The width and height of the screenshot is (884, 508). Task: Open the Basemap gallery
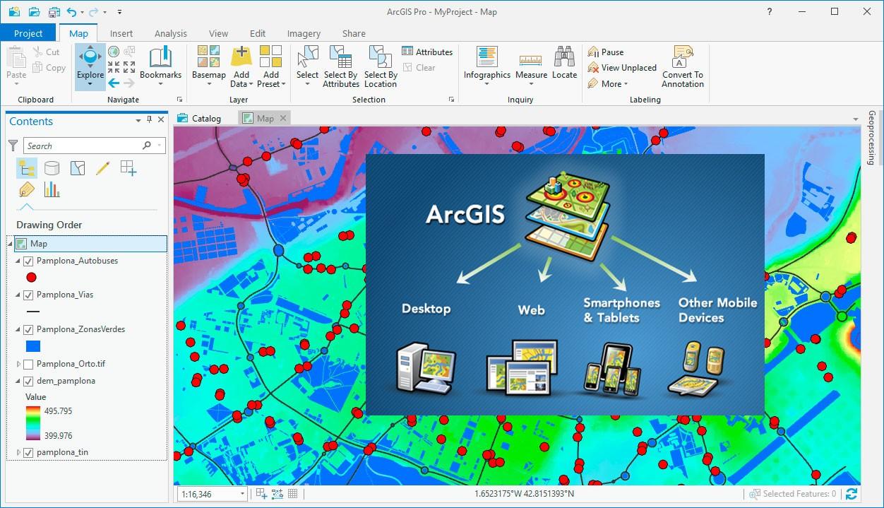(208, 66)
